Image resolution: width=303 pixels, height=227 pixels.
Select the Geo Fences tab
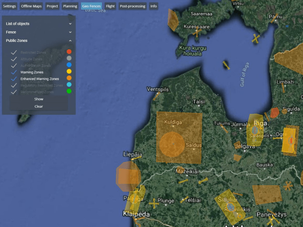[91, 6]
